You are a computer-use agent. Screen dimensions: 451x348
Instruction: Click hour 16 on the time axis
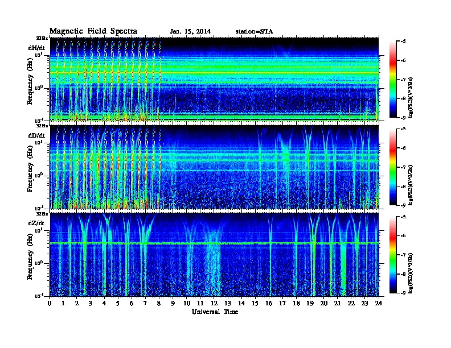pos(269,304)
